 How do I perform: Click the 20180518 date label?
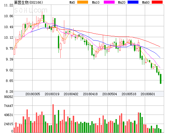point(129,94)
